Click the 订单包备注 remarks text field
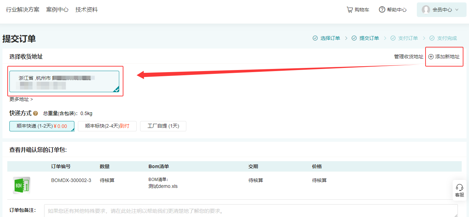Image resolution: width=469 pixels, height=217 pixels. [251, 211]
